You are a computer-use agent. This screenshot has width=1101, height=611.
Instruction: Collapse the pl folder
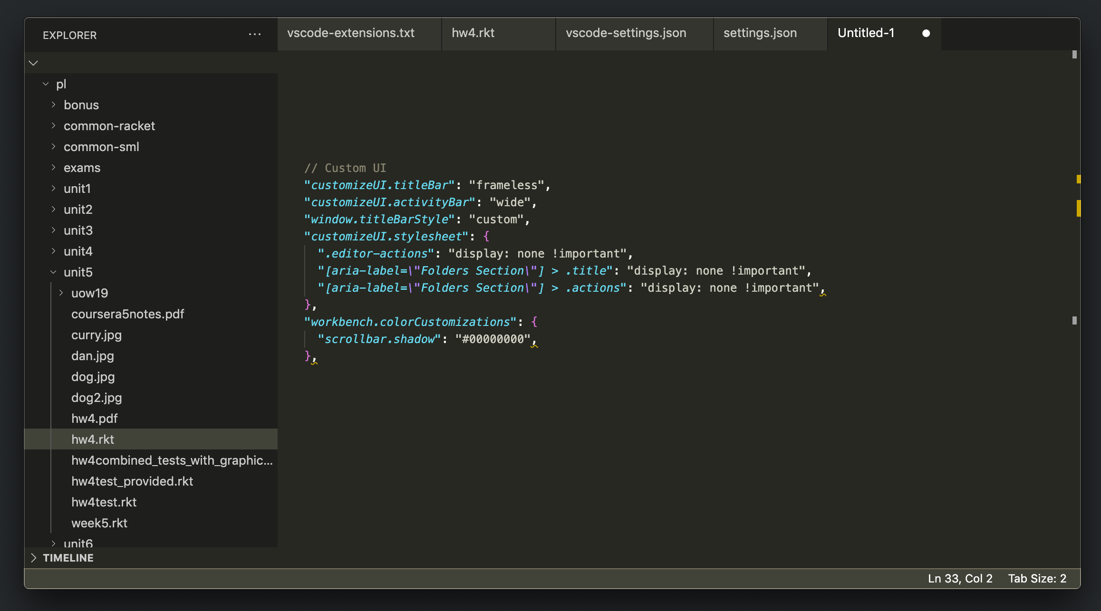coord(46,84)
